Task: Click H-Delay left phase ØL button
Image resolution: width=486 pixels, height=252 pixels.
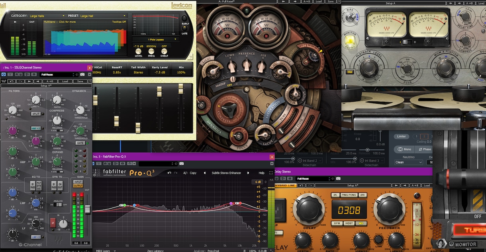Action: [x=335, y=195]
